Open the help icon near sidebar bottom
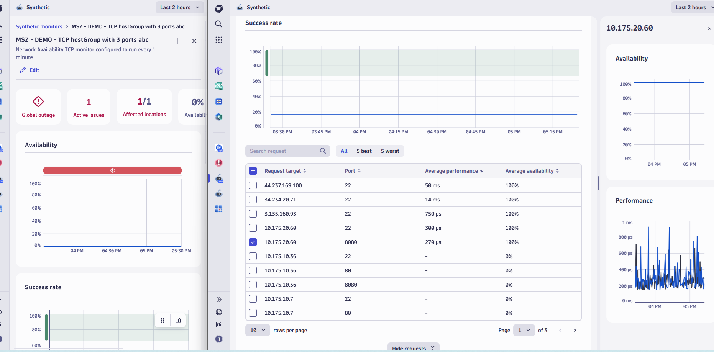 point(219,312)
